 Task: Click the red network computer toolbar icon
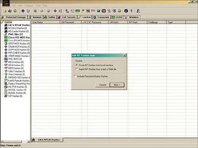tap(48, 11)
